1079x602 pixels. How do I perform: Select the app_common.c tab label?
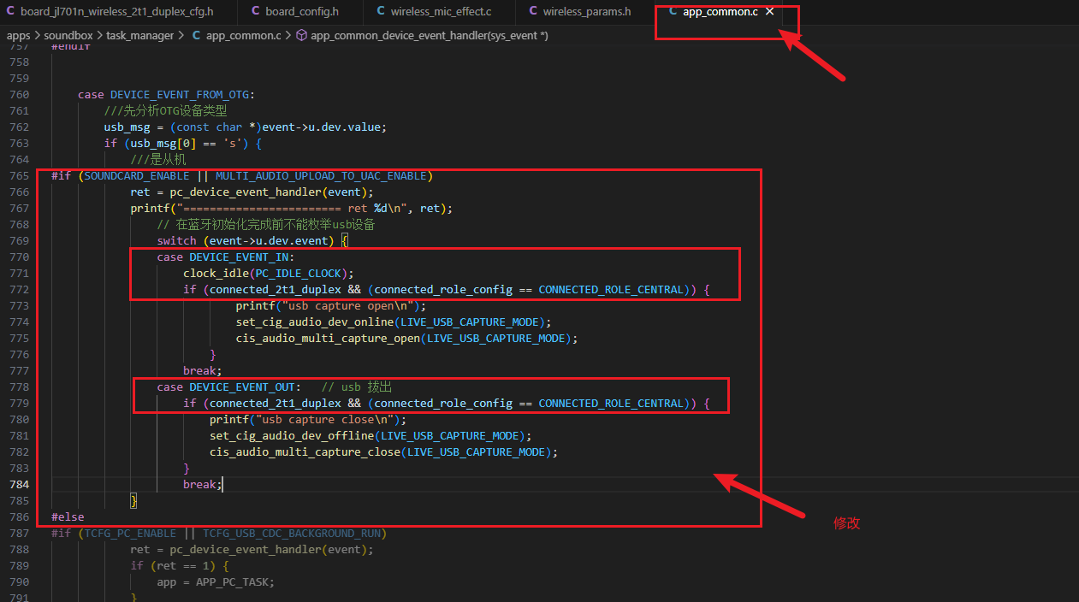(720, 12)
